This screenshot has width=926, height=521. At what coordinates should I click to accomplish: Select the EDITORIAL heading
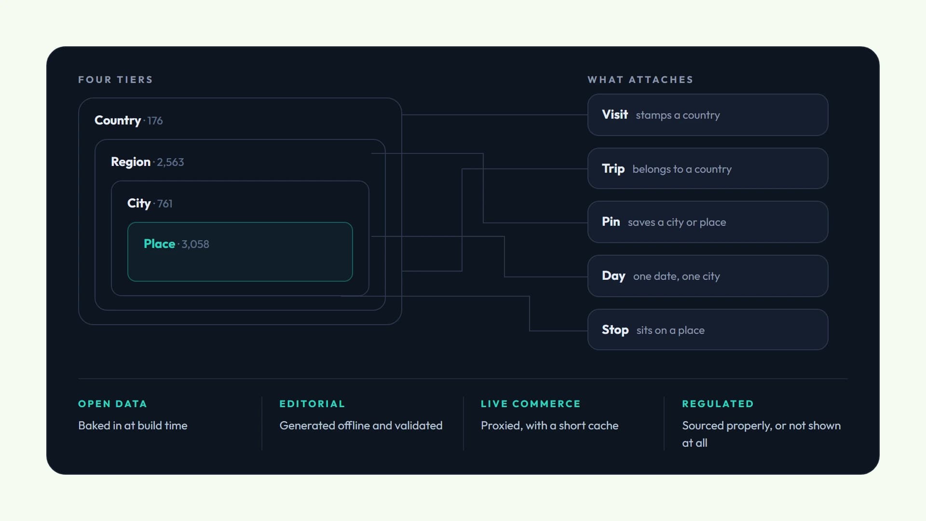coord(312,404)
